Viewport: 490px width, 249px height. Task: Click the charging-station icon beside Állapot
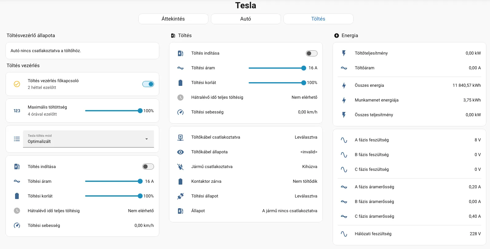180,211
